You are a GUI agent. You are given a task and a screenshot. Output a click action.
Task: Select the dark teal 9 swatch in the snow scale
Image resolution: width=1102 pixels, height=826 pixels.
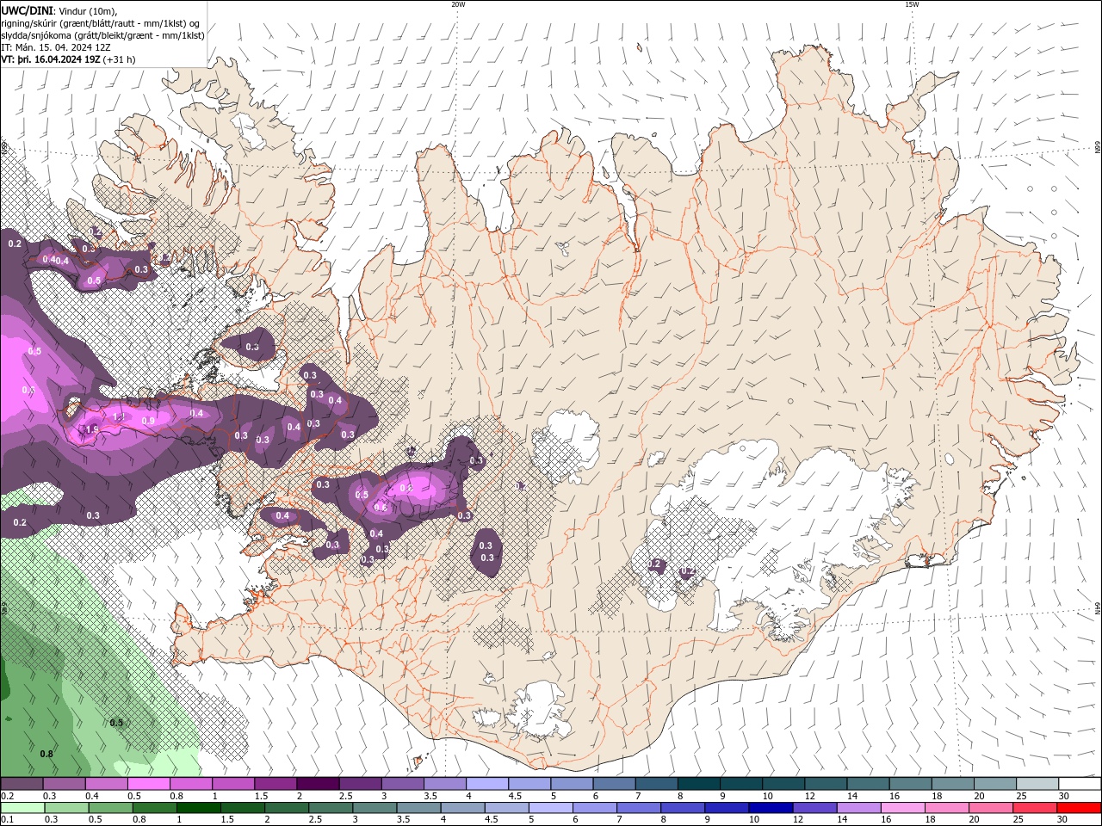[x=698, y=784]
